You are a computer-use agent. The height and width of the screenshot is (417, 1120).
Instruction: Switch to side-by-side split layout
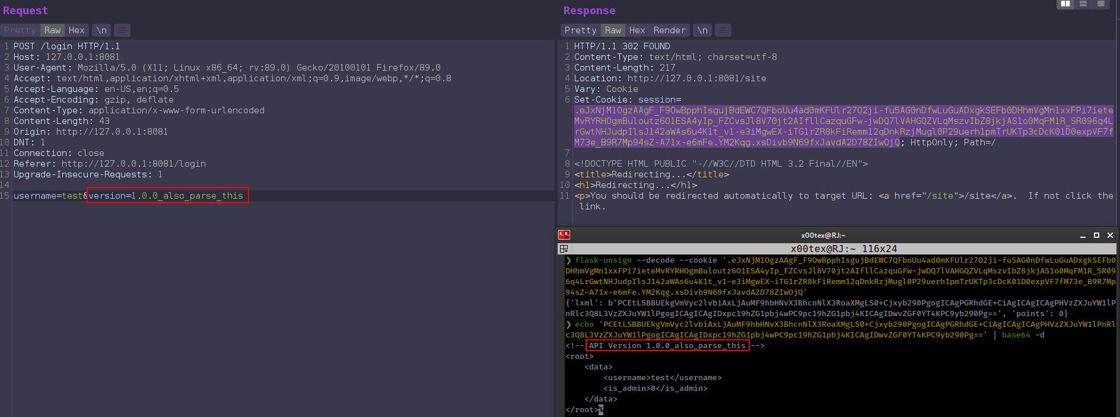[x=1065, y=4]
